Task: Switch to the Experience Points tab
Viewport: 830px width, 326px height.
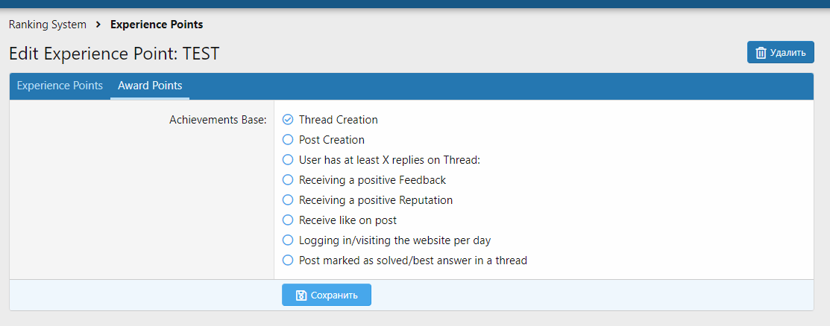Action: [x=60, y=86]
